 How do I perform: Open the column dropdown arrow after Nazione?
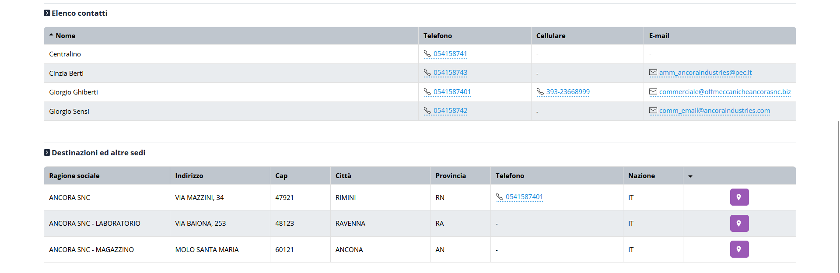pyautogui.click(x=690, y=176)
